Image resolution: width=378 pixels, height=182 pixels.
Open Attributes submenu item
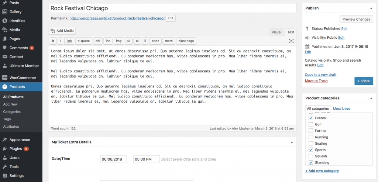click(x=11, y=127)
